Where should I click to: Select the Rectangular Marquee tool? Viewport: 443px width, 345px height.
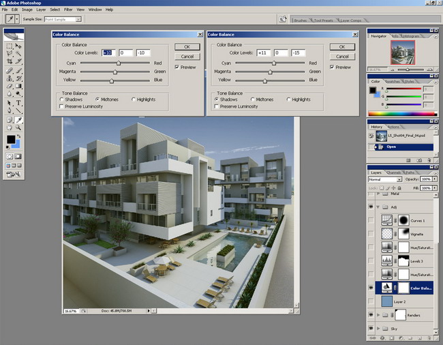10,46
